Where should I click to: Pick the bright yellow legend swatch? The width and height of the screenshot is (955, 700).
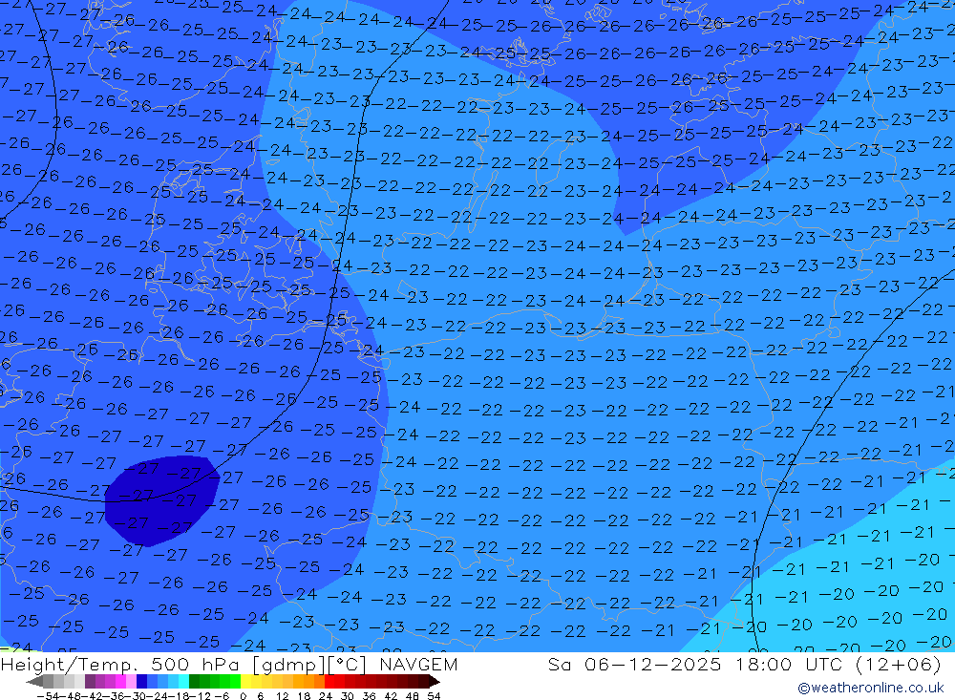[246, 681]
